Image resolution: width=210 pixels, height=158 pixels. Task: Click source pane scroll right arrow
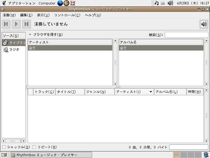click(x=24, y=141)
